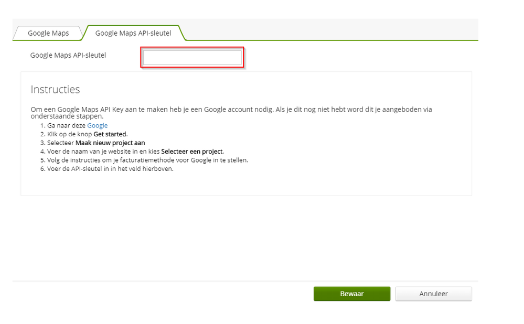Click the Instructies section heading
Image resolution: width=524 pixels, height=324 pixels.
pos(55,90)
